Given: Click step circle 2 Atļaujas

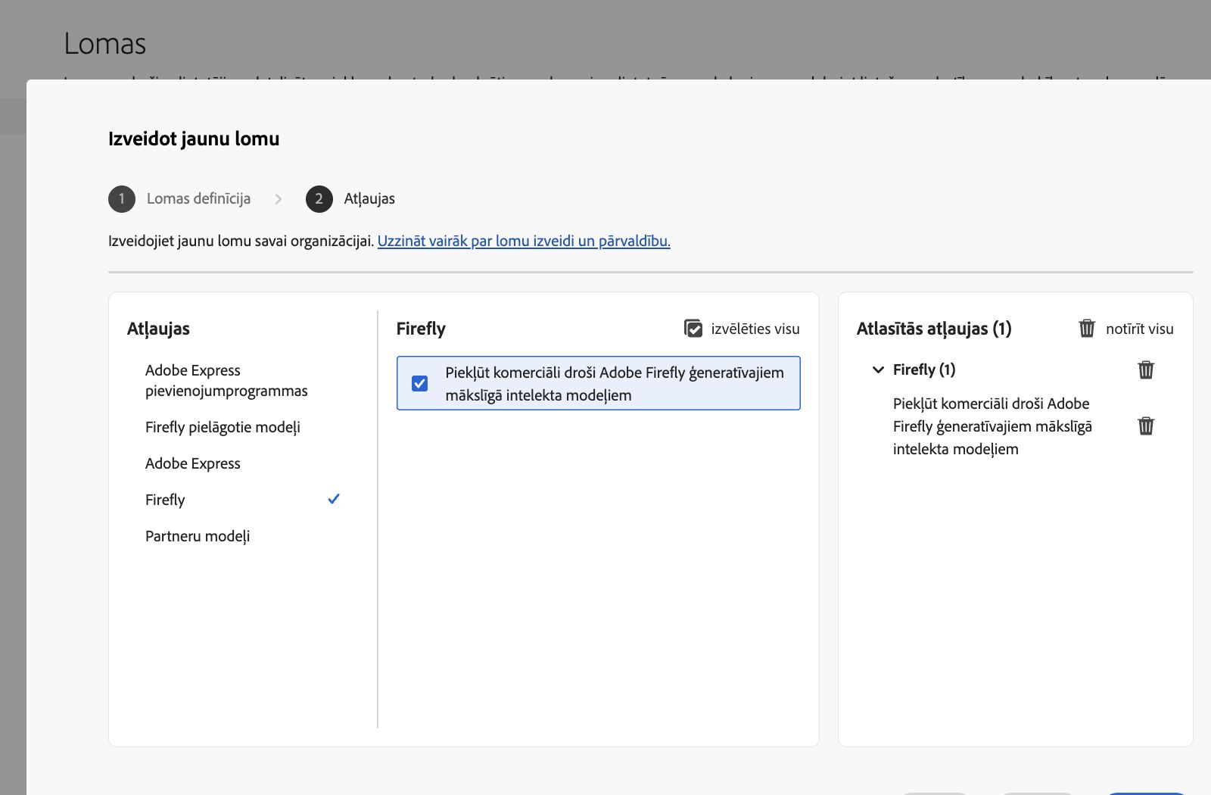Looking at the screenshot, I should click(x=319, y=199).
